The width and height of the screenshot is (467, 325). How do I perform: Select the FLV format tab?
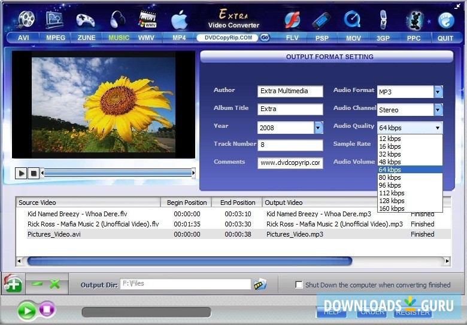pyautogui.click(x=292, y=38)
